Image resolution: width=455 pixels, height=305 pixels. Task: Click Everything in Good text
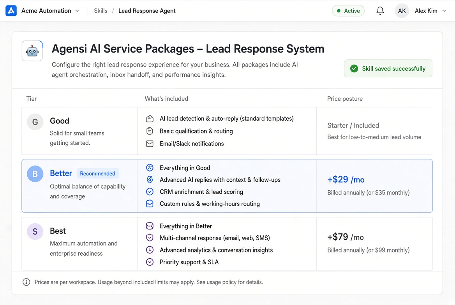click(x=185, y=168)
